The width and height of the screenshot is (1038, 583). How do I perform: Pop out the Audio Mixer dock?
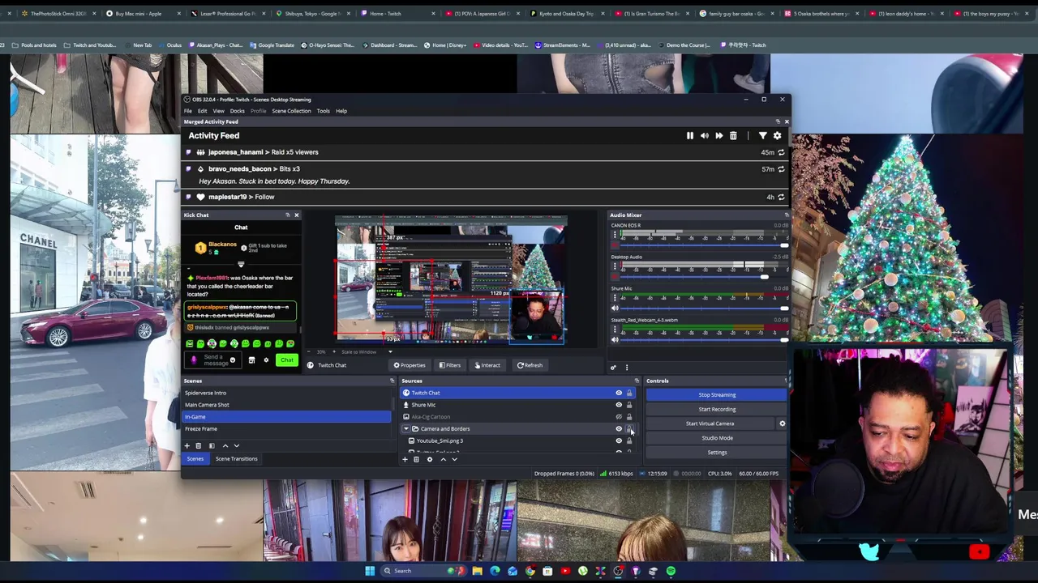(x=786, y=215)
